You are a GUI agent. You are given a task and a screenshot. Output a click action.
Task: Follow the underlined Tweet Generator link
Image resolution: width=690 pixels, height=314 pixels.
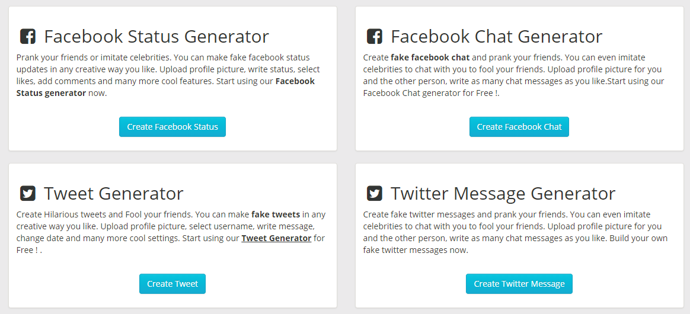point(276,238)
